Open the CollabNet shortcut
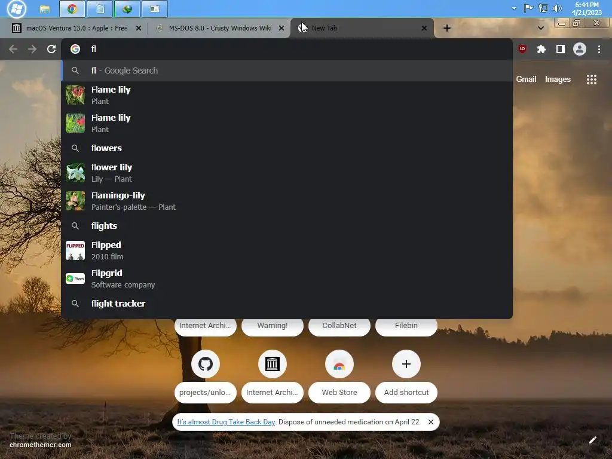This screenshot has width=612, height=459. pyautogui.click(x=339, y=326)
